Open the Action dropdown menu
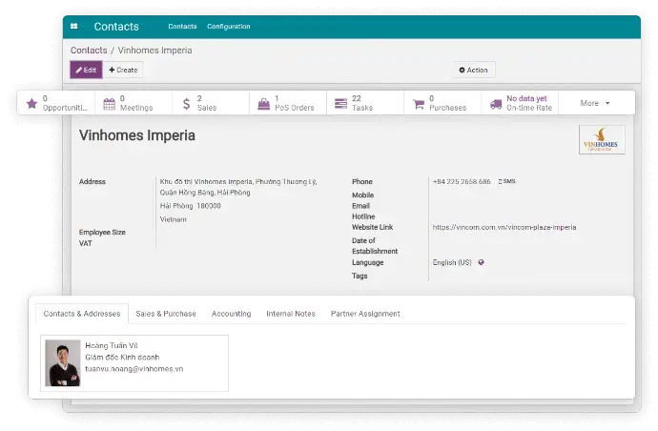This screenshot has height=431, width=658. [473, 70]
